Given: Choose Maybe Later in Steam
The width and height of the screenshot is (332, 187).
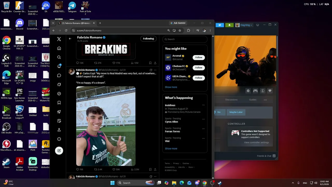Looking at the screenshot, I should coord(236,112).
